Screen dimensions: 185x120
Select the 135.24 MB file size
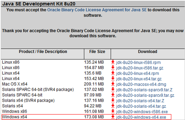pyautogui.click(x=94, y=62)
